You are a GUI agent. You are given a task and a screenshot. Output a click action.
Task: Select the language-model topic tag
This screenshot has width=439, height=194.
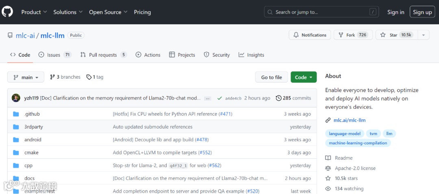[345, 134]
